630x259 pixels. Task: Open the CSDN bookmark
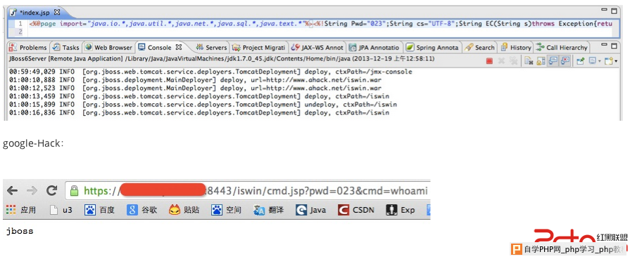coord(356,210)
